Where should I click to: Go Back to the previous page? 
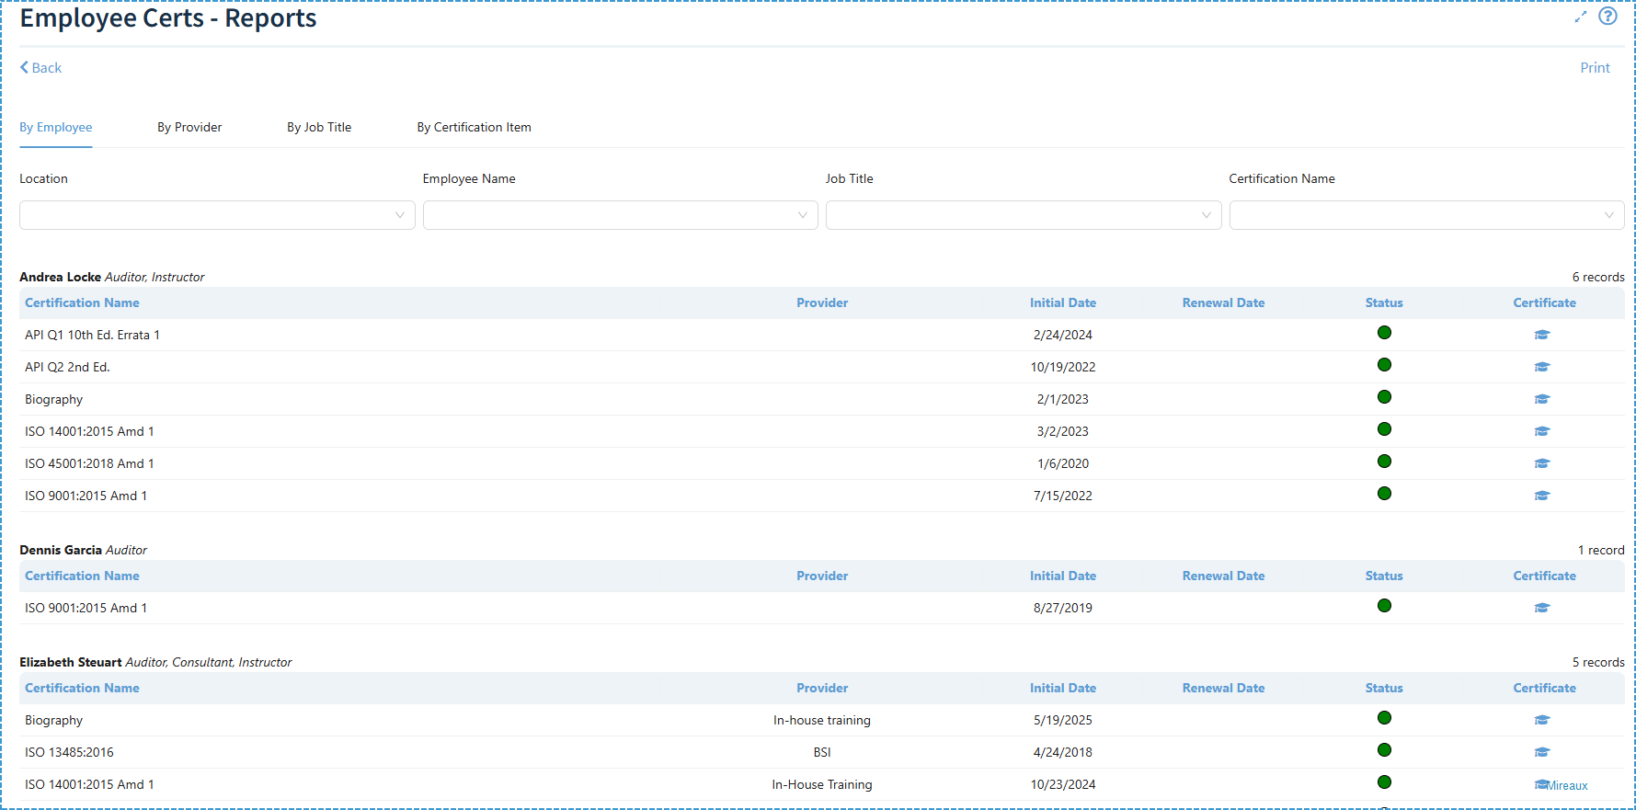tap(40, 68)
